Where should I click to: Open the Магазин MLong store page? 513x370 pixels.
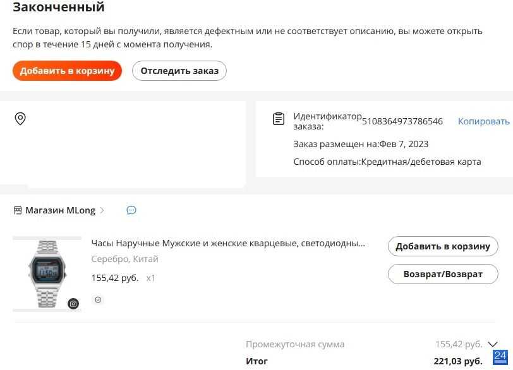60,210
